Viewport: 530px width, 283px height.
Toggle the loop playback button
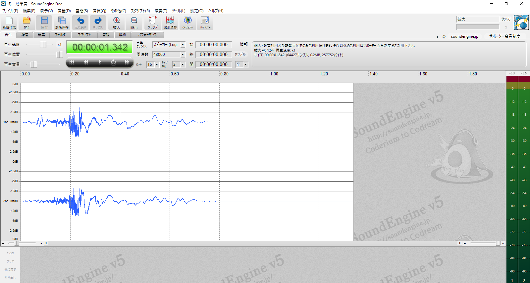tap(113, 62)
